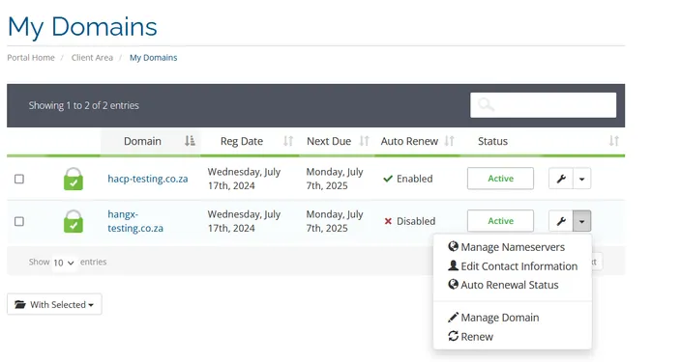
Task: Click the green padlock icon beside hangx-testing.co.za
Action: [x=74, y=221]
